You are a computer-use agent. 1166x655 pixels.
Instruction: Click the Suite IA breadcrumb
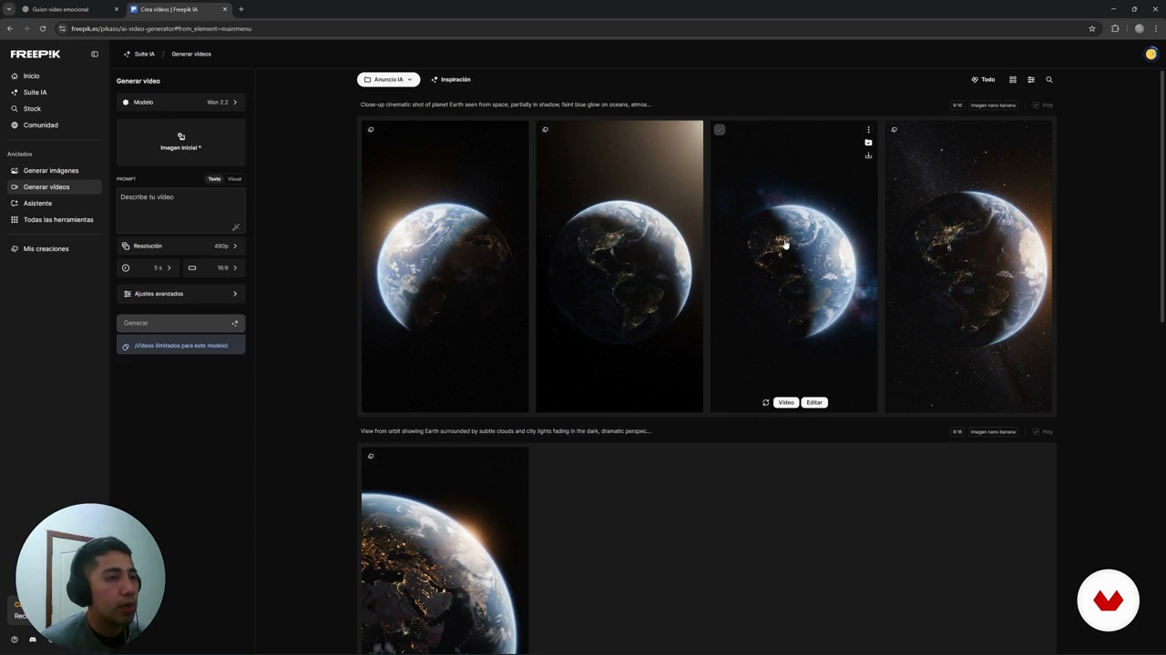pyautogui.click(x=139, y=54)
